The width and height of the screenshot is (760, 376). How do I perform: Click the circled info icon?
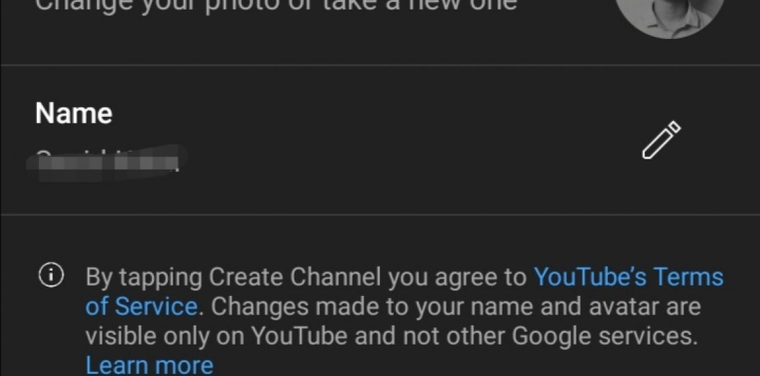(51, 276)
